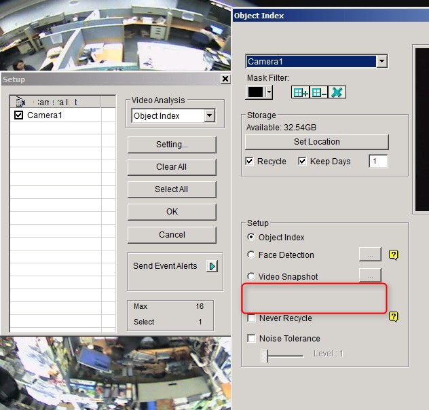Enable the Noise Tolerance checkbox
429x410 pixels.
[x=251, y=338]
